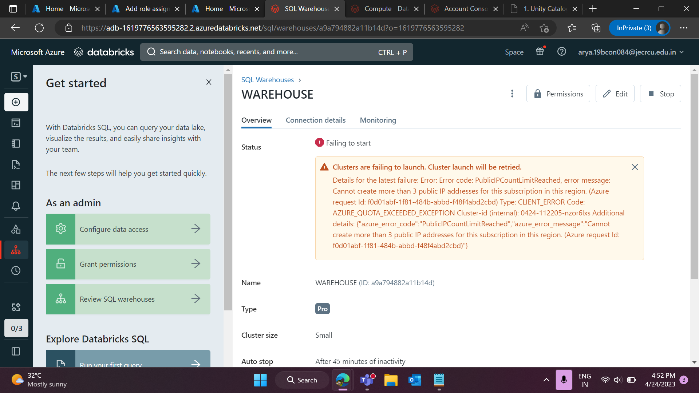Show hidden system tray icons chevron
Screen dimensions: 699x393
point(546,380)
